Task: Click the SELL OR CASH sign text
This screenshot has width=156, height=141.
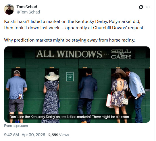Action: point(121,54)
